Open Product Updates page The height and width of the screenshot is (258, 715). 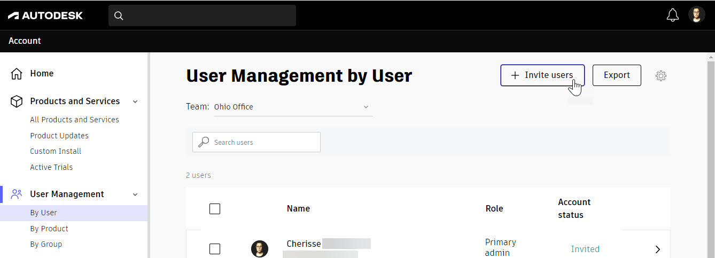click(x=59, y=136)
